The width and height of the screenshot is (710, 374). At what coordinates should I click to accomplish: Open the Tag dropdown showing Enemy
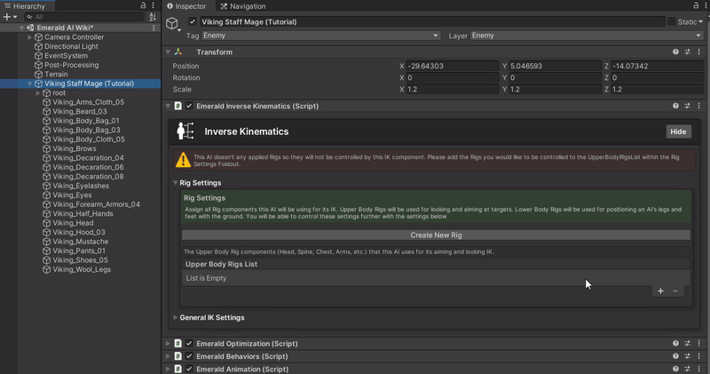coord(320,36)
